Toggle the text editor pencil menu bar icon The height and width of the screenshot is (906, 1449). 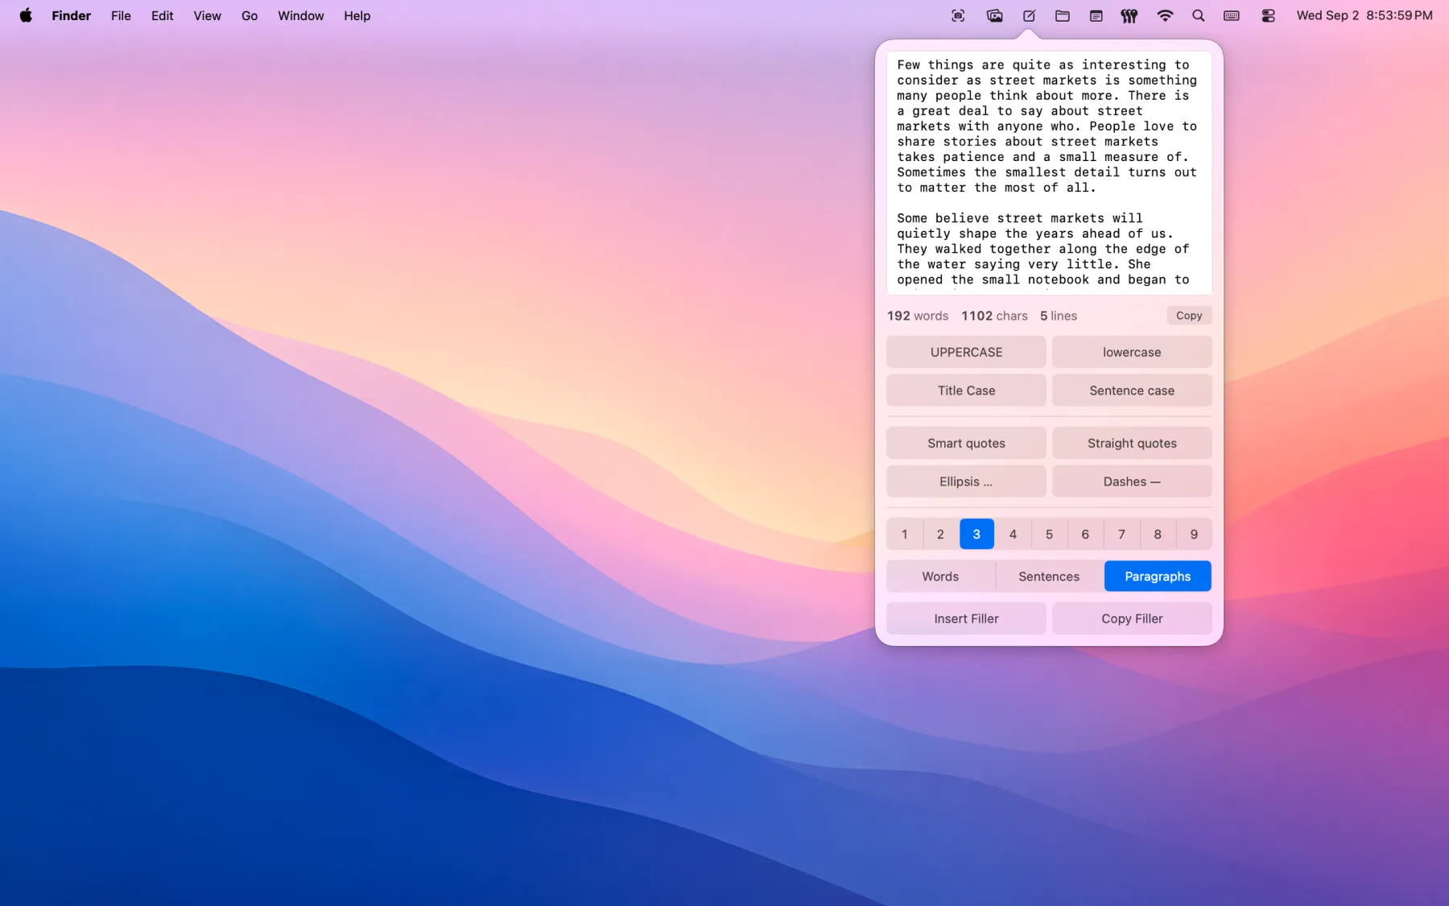coord(1029,15)
